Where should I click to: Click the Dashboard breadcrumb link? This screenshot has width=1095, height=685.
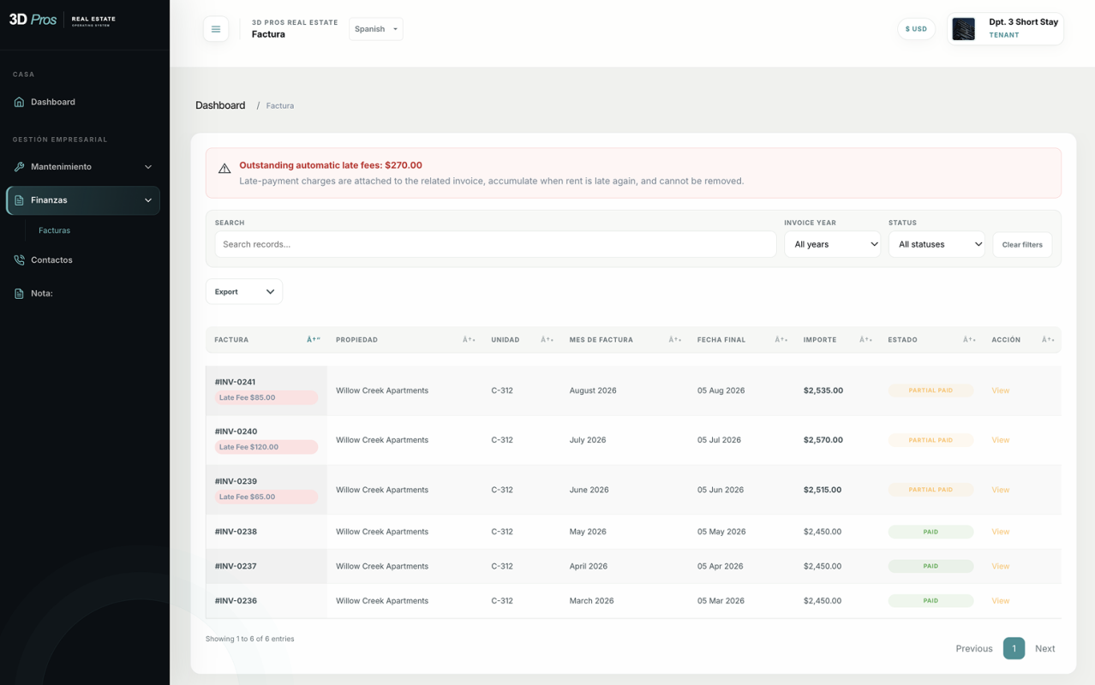click(x=220, y=105)
